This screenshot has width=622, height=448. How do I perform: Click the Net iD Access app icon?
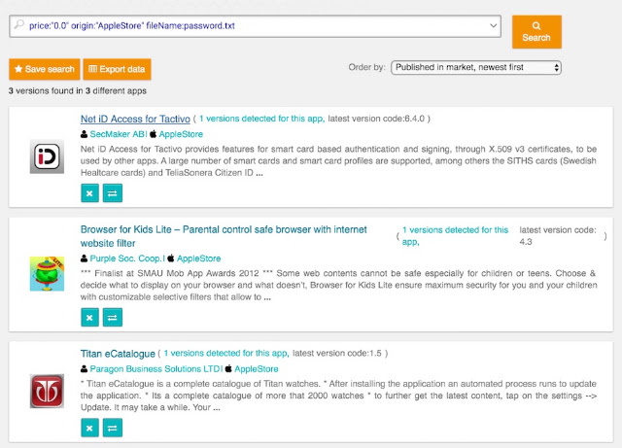pos(47,156)
